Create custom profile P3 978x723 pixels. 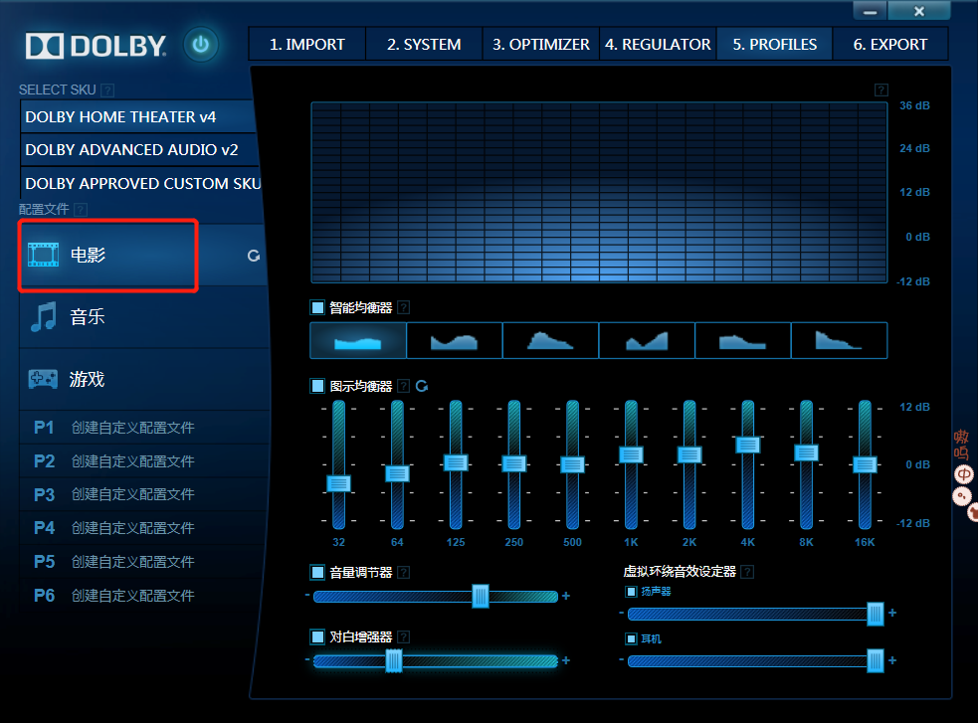pyautogui.click(x=143, y=495)
